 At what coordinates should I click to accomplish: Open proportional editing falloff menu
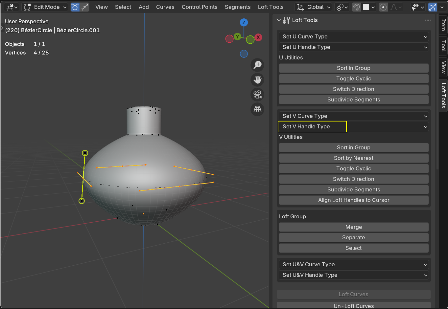tap(396, 7)
